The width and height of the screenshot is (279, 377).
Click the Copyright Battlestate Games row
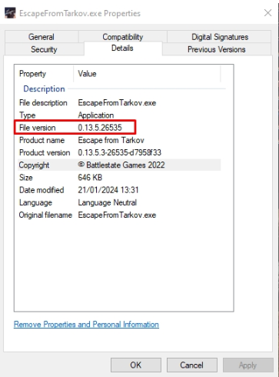[119, 165]
